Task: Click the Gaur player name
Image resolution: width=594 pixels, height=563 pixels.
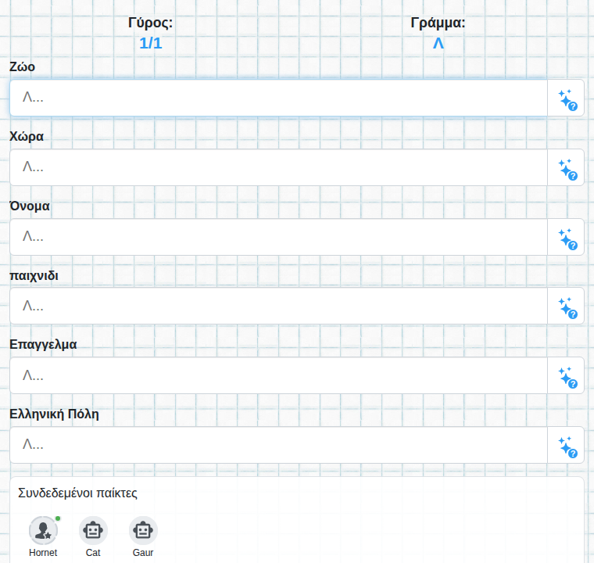Action: pos(143,553)
